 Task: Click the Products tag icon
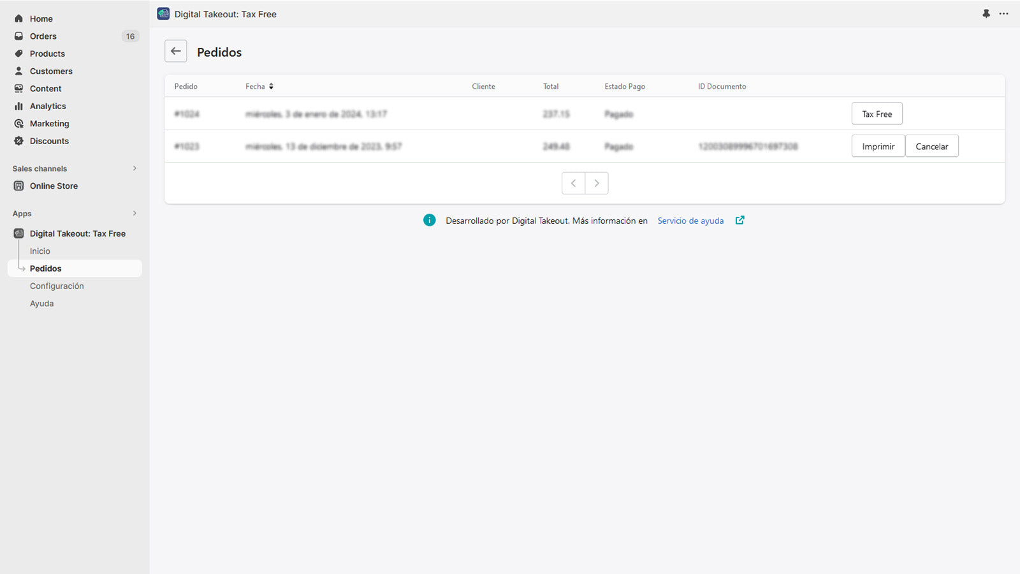coord(18,54)
